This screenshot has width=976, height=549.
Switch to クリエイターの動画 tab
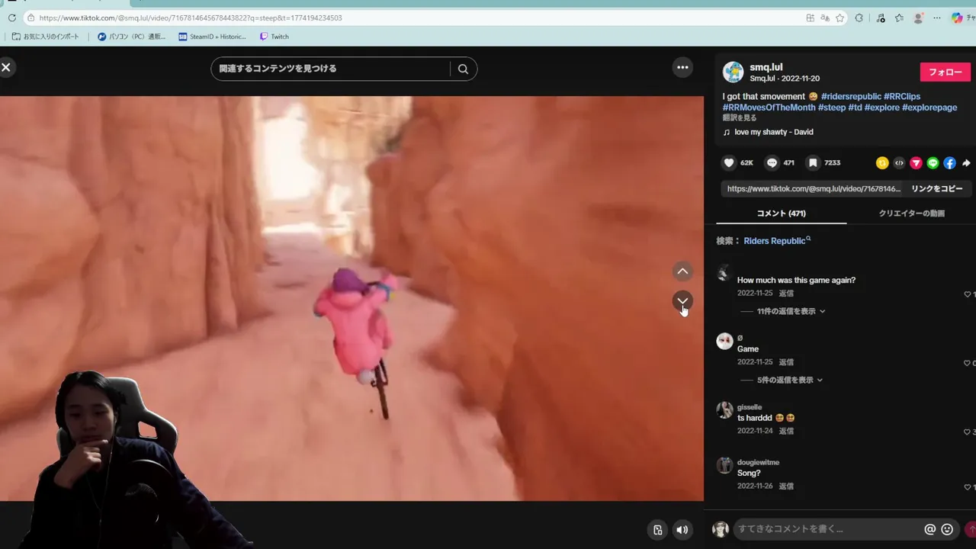pos(911,213)
